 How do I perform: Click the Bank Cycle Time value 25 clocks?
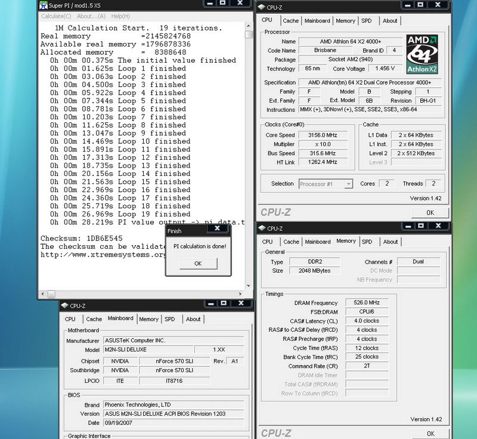[367, 357]
